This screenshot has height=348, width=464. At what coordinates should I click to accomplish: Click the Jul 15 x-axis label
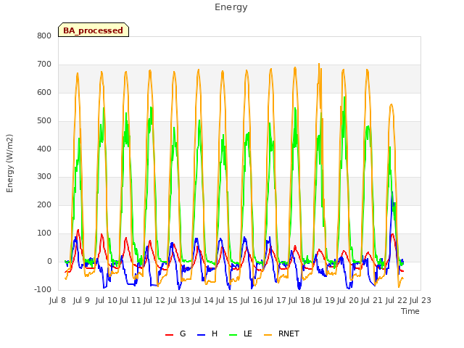227,300
